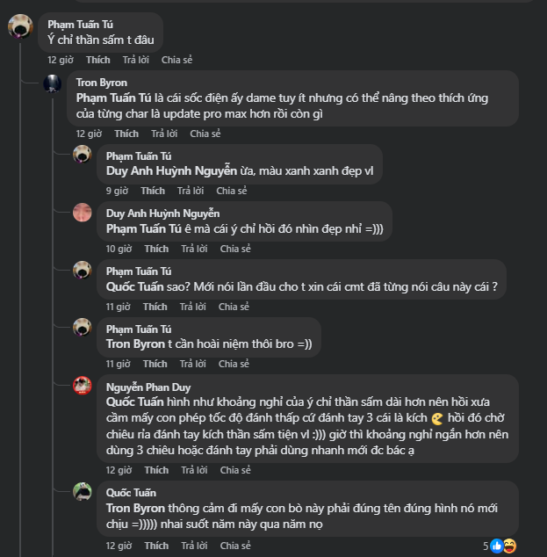547x557 pixels.
Task: Click Trả lời under "Ý chỉ thần sấm t đâu"
Action: pyautogui.click(x=136, y=60)
